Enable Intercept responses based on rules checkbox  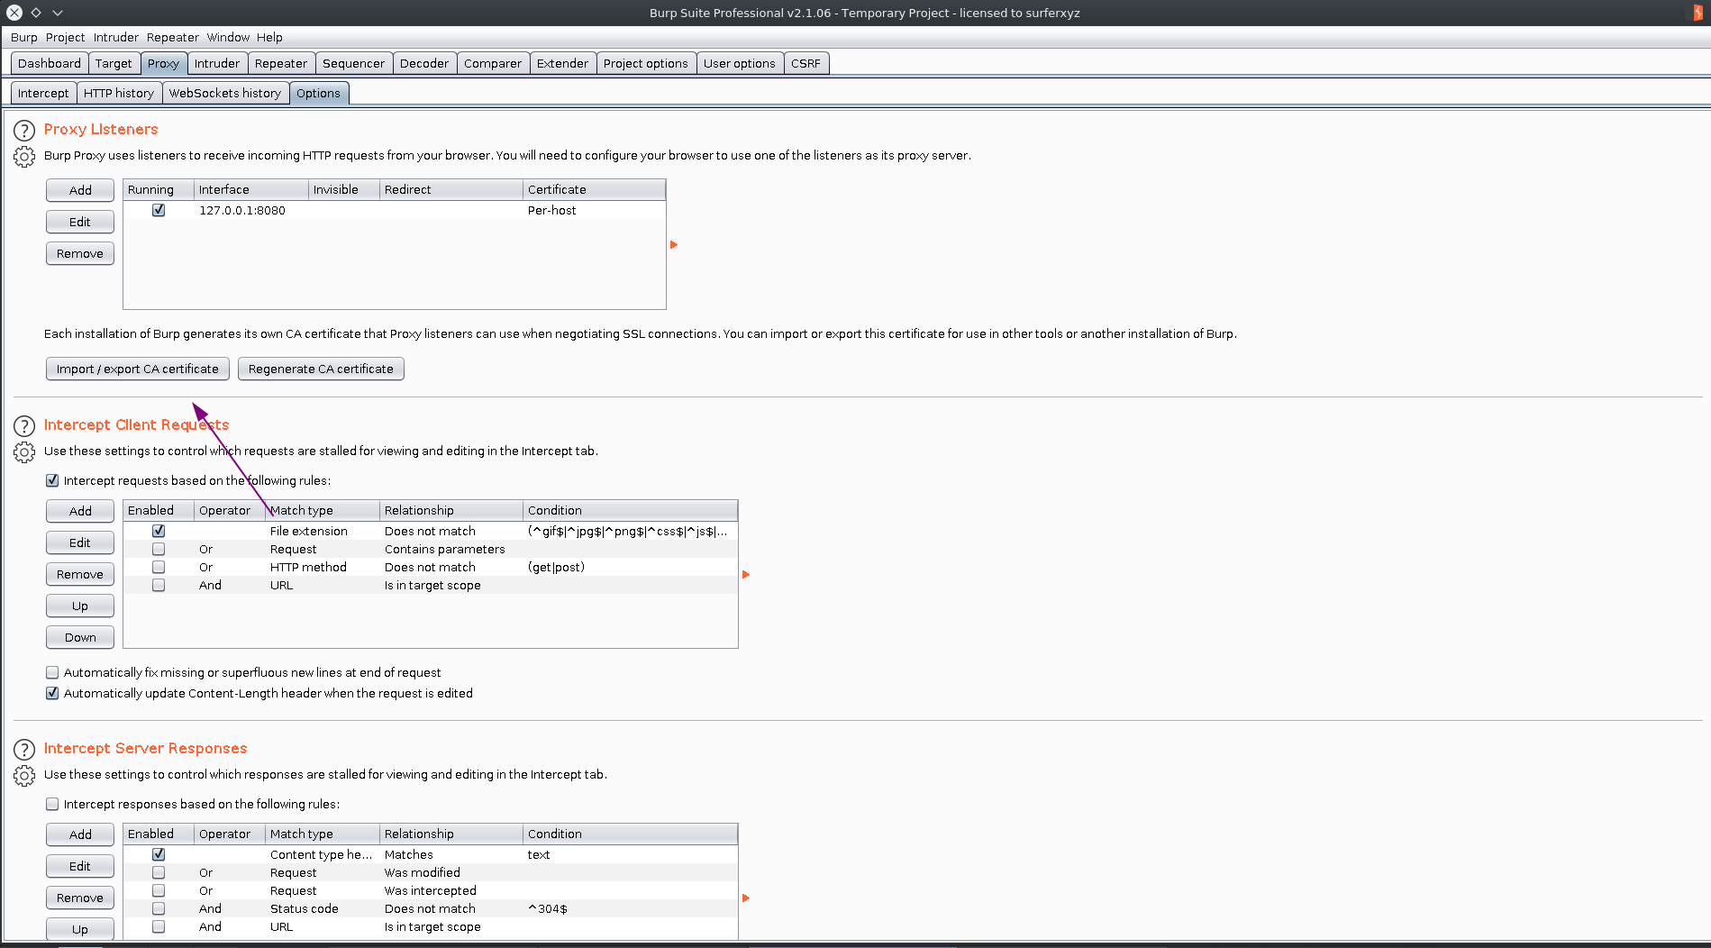(52, 804)
